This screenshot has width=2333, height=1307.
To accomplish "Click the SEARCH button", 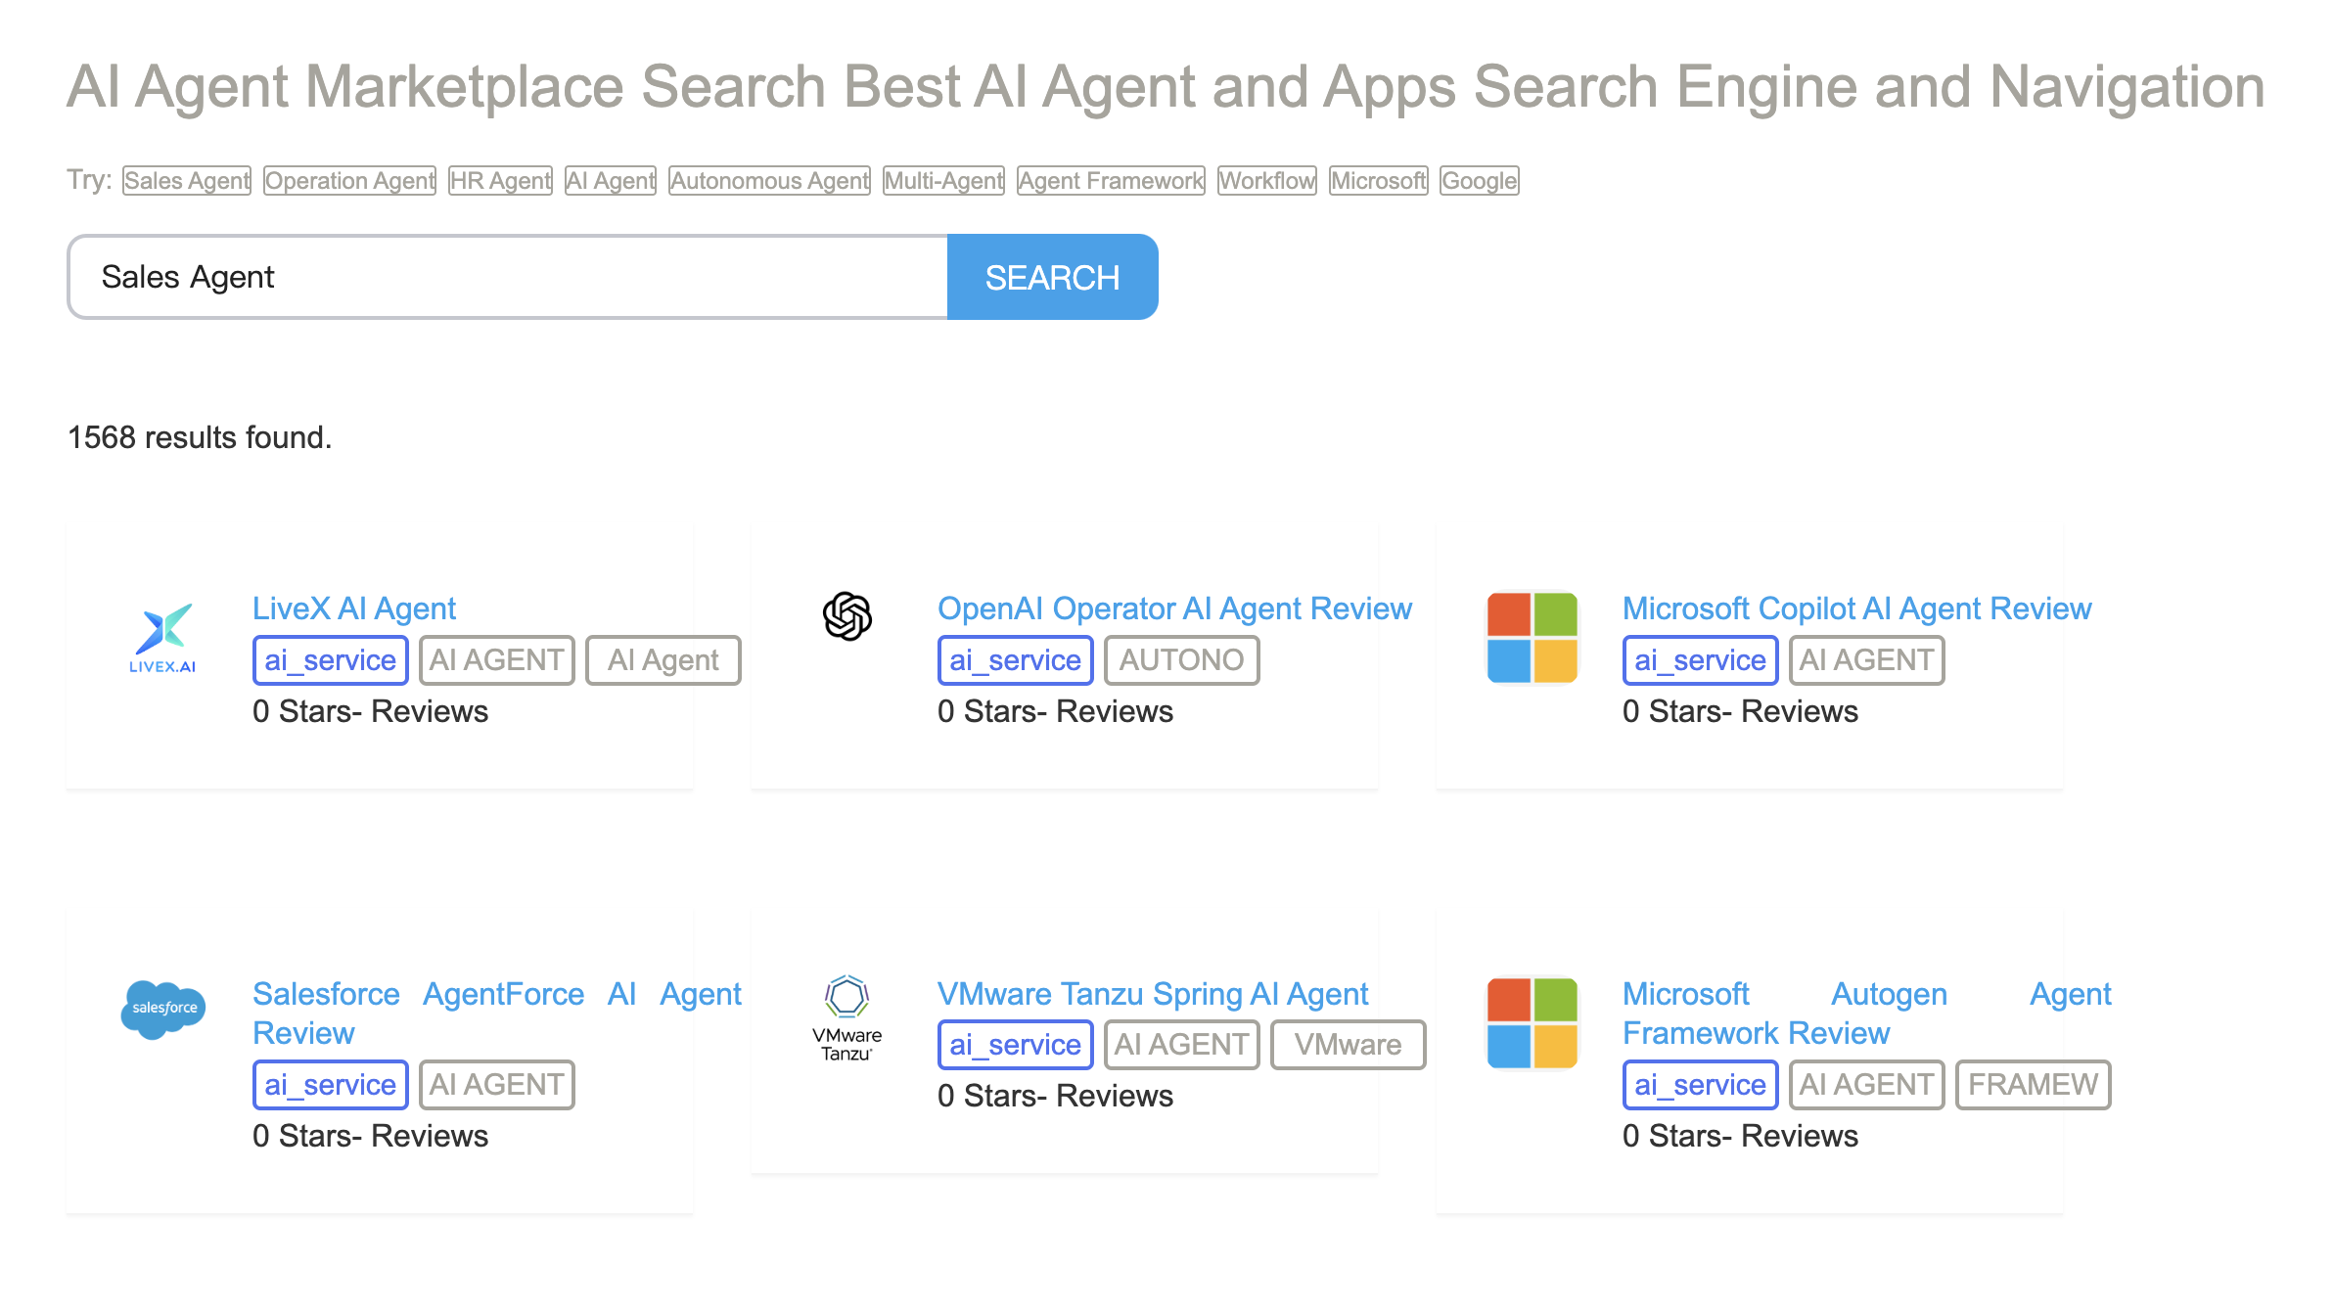I will coord(1053,276).
